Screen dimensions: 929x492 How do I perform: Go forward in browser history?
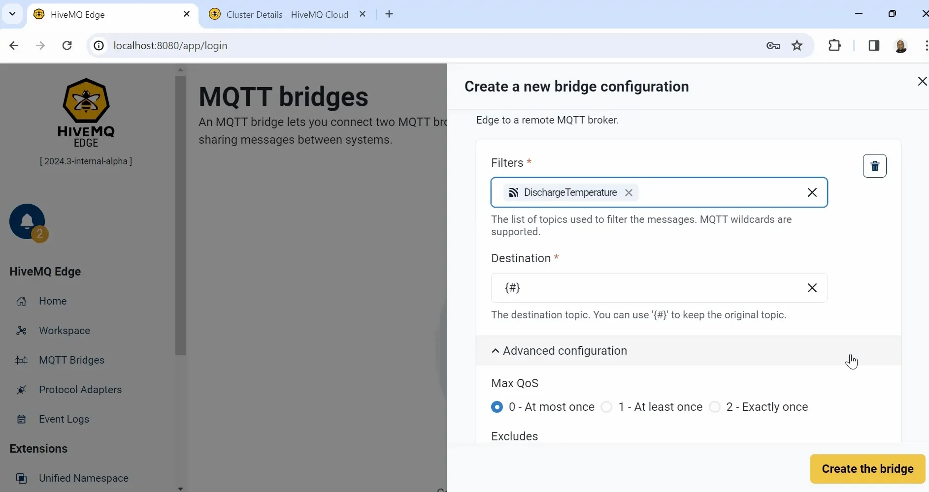[40, 46]
